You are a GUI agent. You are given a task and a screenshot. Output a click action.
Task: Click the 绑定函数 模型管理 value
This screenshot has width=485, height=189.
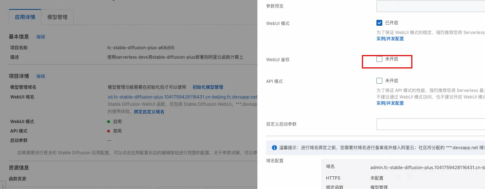(379, 187)
